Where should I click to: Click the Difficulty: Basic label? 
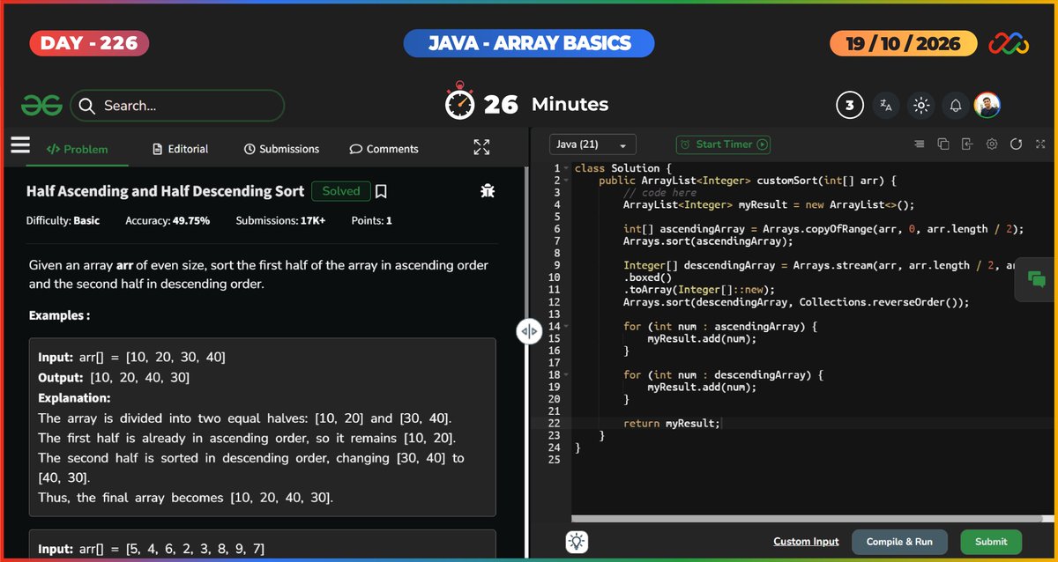(x=63, y=221)
